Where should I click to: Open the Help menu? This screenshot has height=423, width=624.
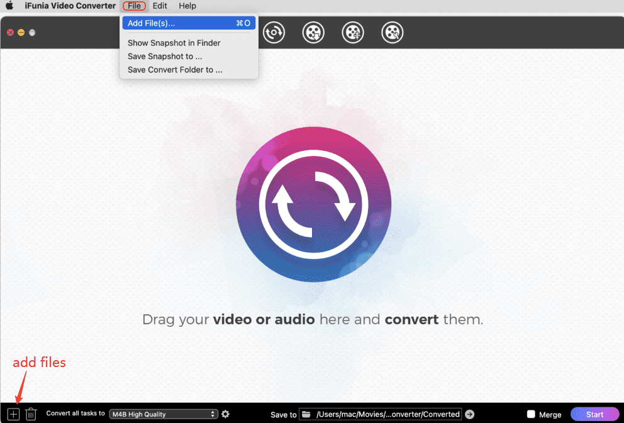click(x=187, y=6)
